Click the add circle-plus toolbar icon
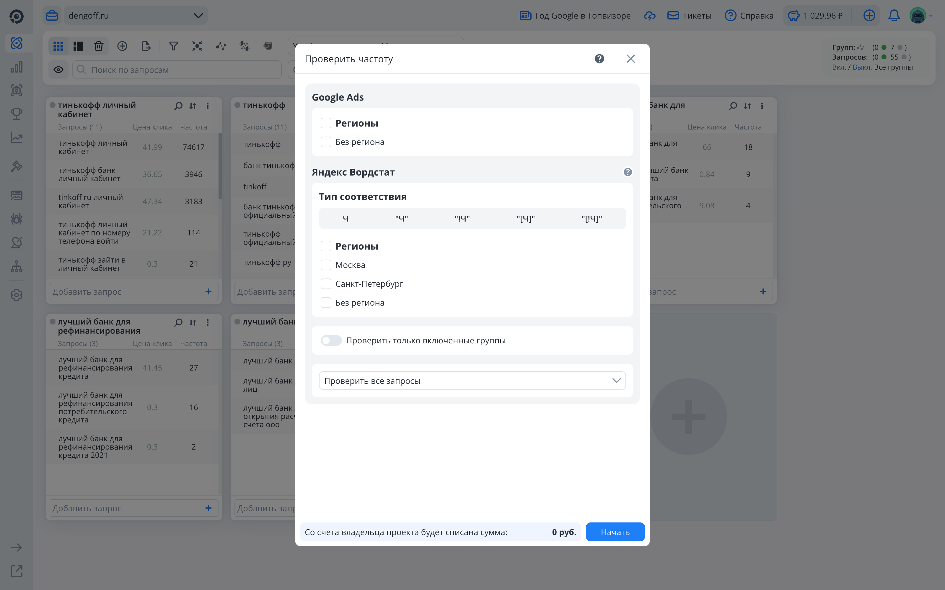Image resolution: width=945 pixels, height=590 pixels. (122, 46)
